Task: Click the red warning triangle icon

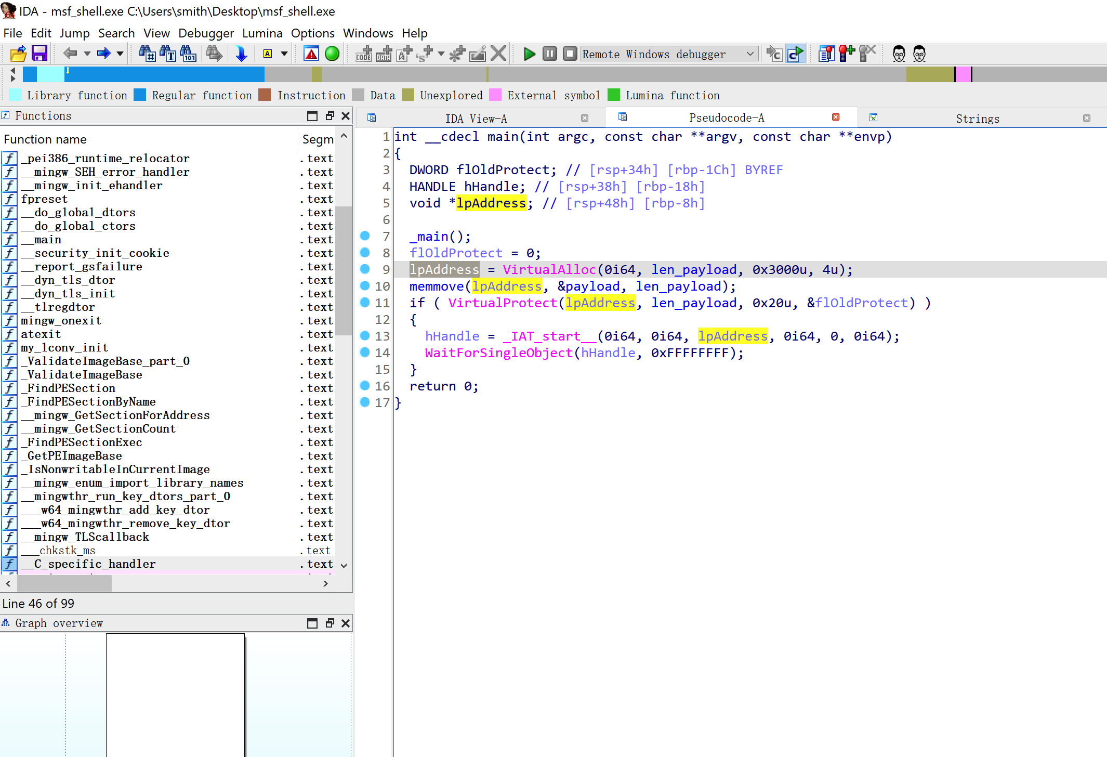Action: (x=311, y=54)
